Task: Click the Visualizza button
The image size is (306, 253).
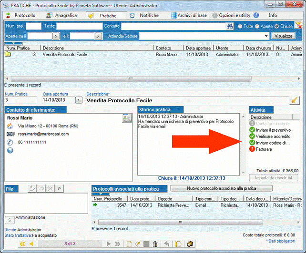Action: 283,36
